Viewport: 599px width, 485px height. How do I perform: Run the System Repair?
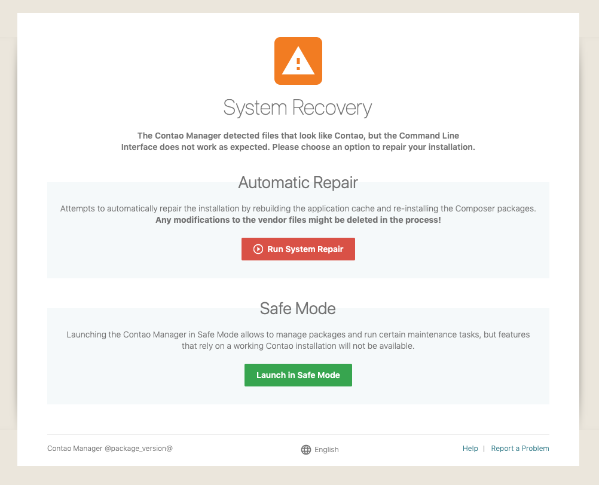tap(298, 249)
